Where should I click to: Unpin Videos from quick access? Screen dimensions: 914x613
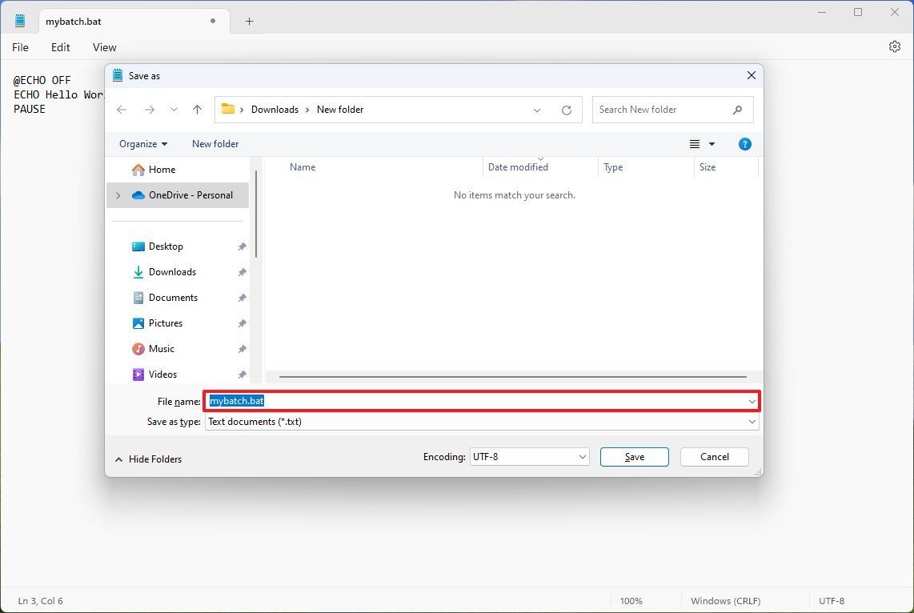242,375
